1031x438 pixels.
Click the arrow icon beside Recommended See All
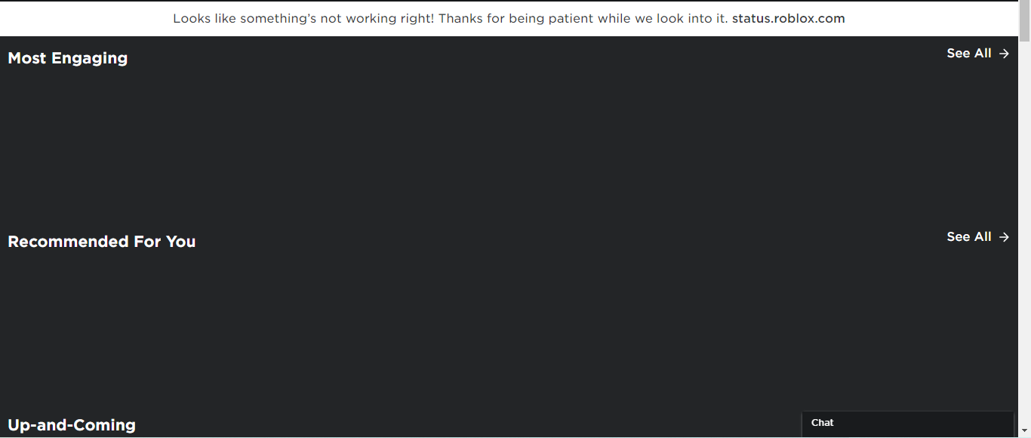coord(1004,237)
